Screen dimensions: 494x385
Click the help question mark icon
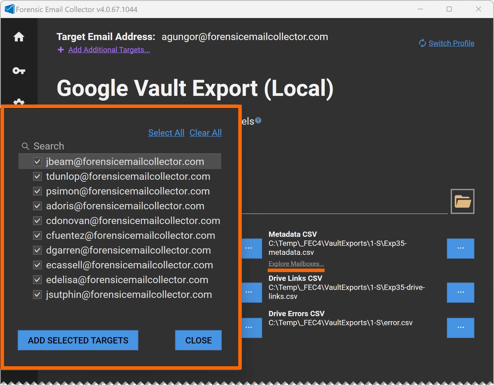(258, 120)
